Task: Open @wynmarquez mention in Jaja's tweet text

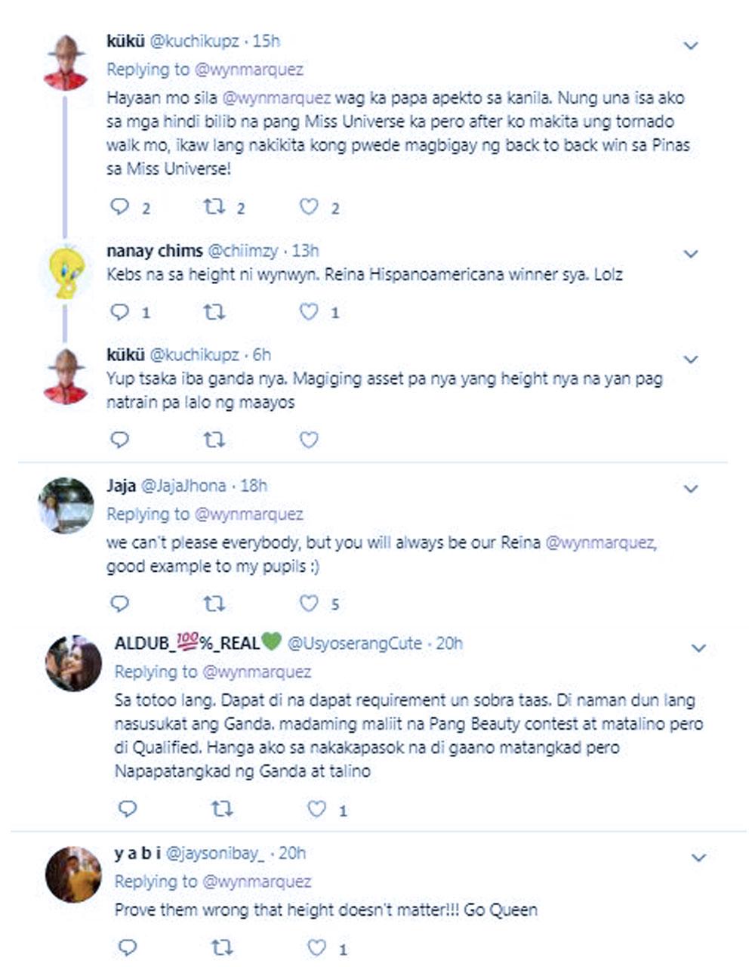Action: [x=599, y=542]
